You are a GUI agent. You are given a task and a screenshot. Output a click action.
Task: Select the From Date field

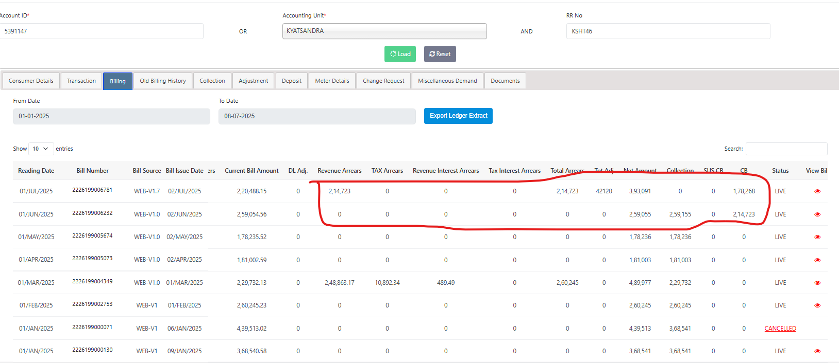111,116
